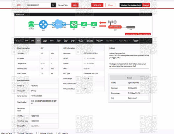
Task: Click the red bidirectional arrows icon
Action: pyautogui.click(x=103, y=24)
